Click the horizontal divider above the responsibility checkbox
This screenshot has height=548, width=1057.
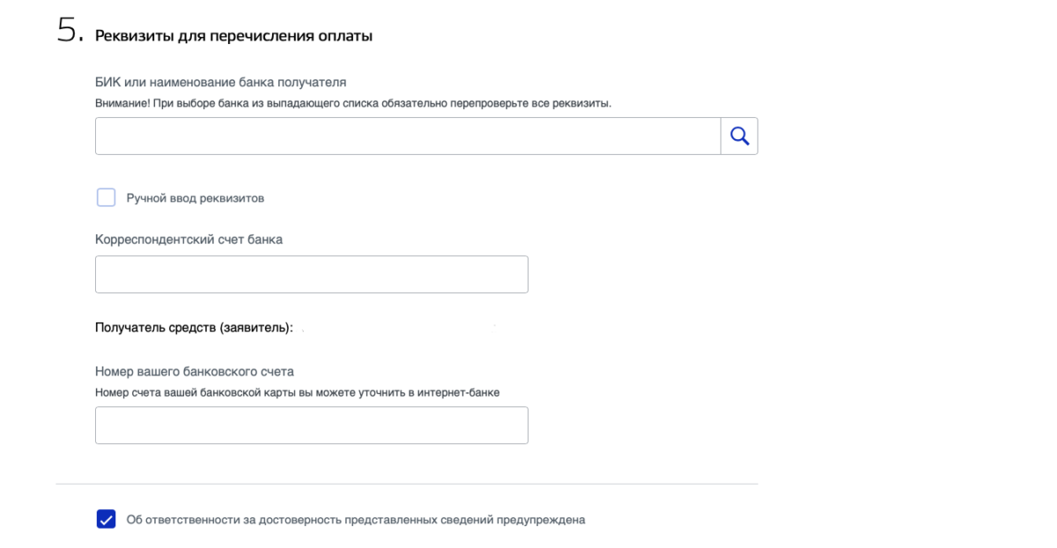(x=407, y=484)
